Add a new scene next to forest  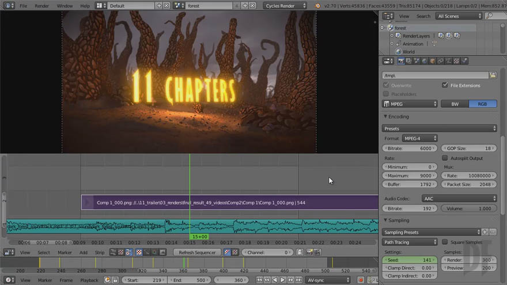click(245, 6)
